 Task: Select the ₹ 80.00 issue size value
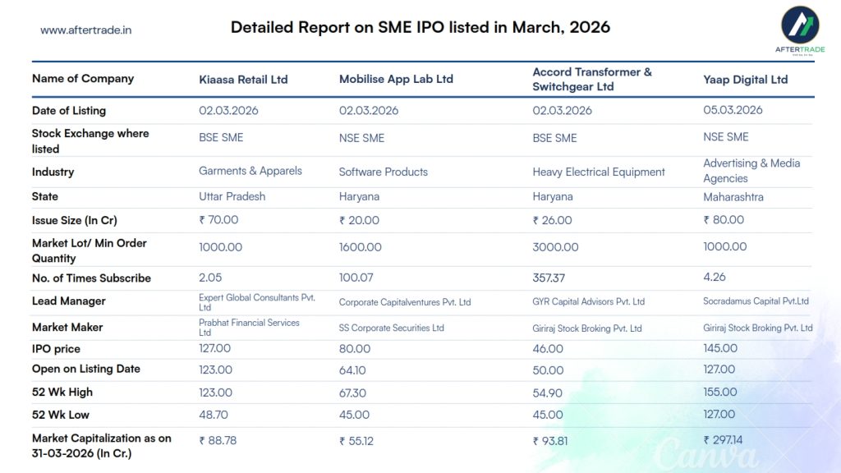(724, 220)
